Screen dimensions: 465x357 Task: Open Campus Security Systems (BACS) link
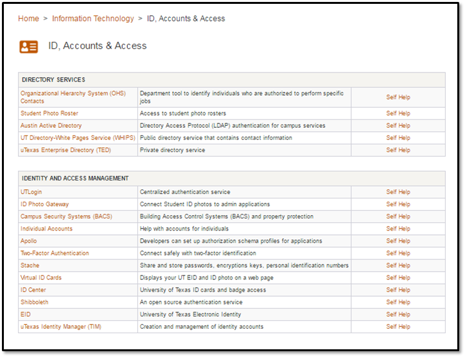(66, 216)
